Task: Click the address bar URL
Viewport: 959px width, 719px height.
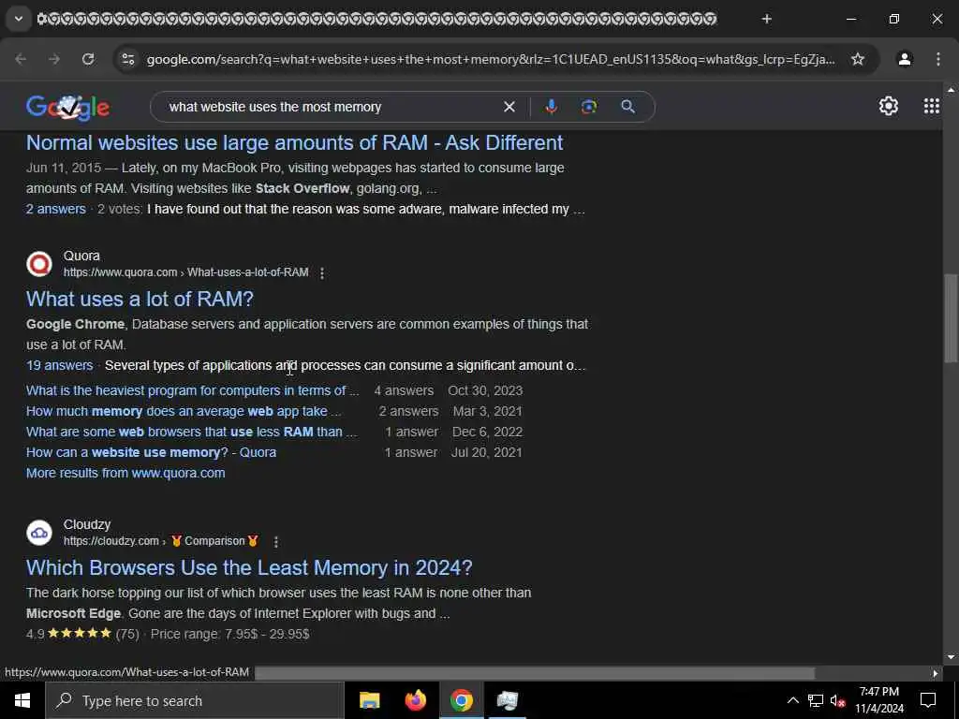Action: click(x=490, y=59)
